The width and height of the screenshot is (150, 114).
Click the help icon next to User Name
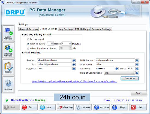[x=137, y=64]
